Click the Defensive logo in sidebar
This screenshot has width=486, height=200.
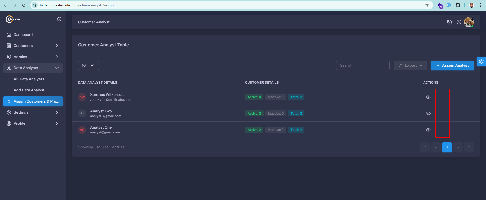13,19
